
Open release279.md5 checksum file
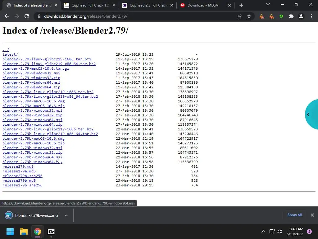coord(18,167)
